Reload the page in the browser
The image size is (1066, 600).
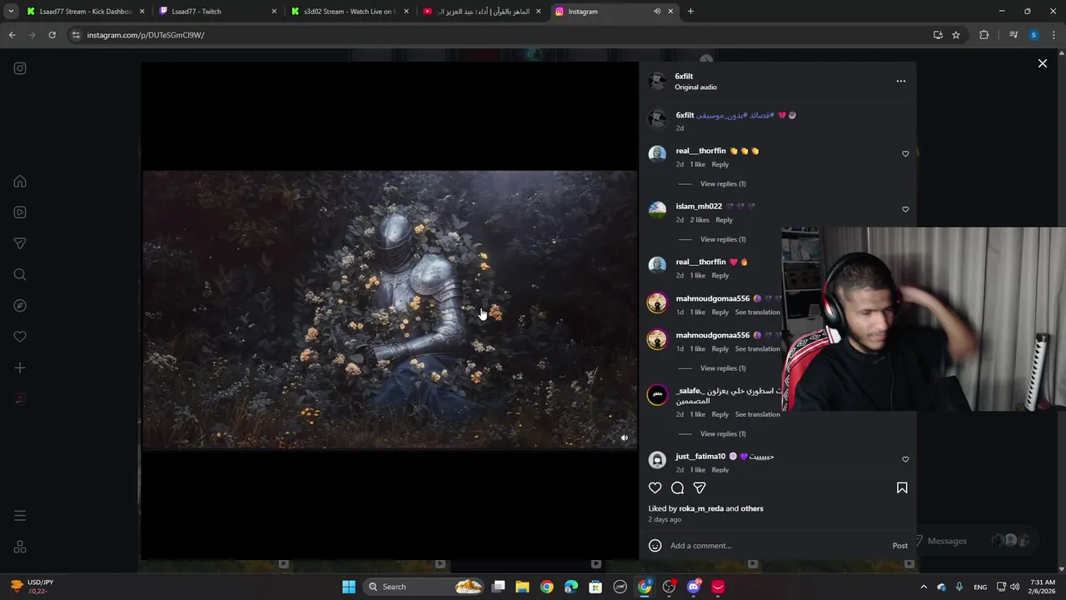[52, 35]
